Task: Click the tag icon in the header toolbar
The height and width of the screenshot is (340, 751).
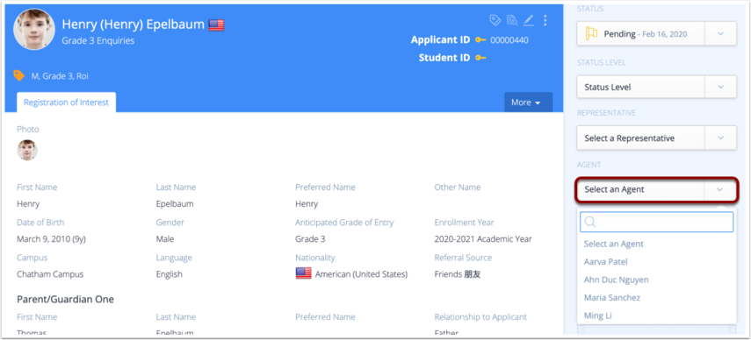Action: 495,20
